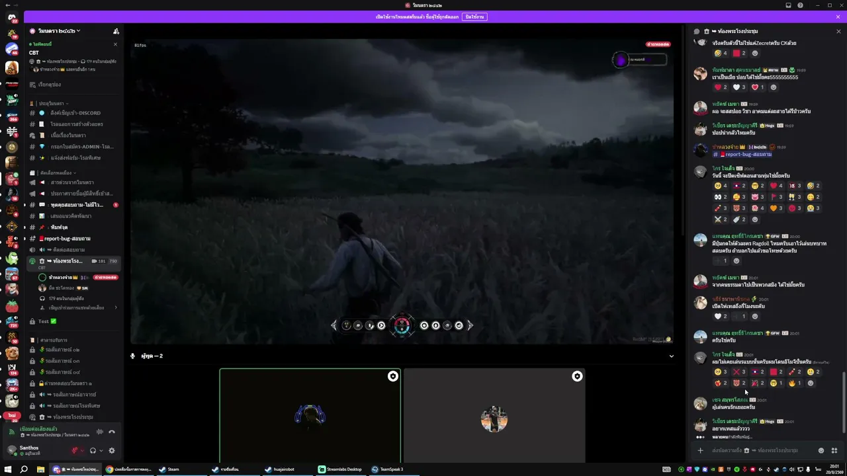847x476 pixels.
Task: Open the server invite people icon
Action: (x=116, y=31)
